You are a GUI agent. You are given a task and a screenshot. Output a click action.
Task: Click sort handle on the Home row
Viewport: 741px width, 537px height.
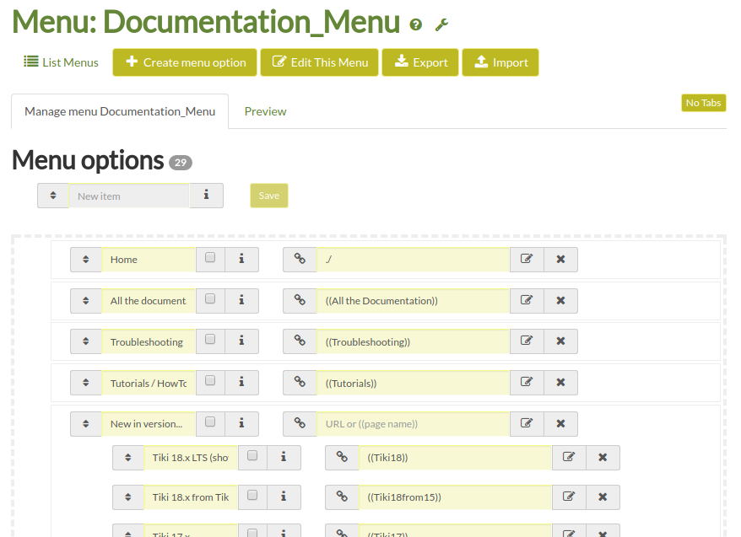tap(86, 260)
